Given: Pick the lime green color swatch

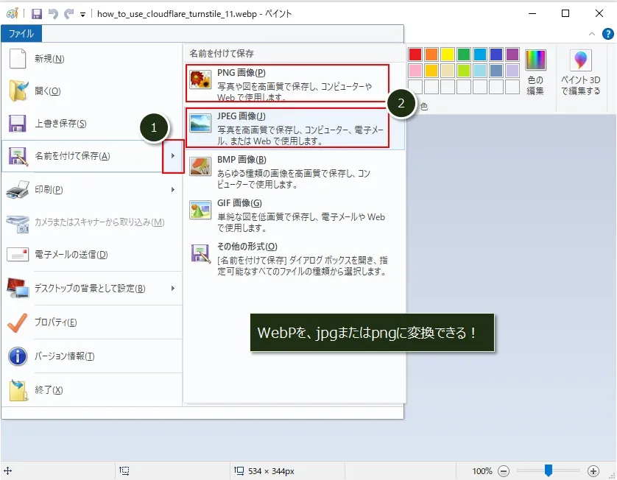Looking at the screenshot, I should point(464,71).
